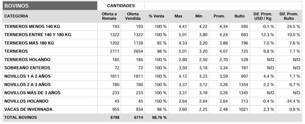
Task: Select the CANTIDADES header cell
Action: (x=121, y=6)
